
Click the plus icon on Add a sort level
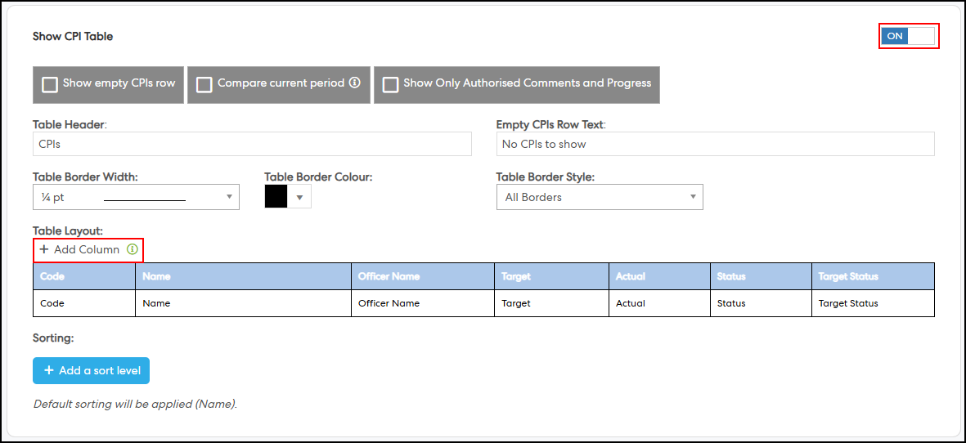(49, 370)
